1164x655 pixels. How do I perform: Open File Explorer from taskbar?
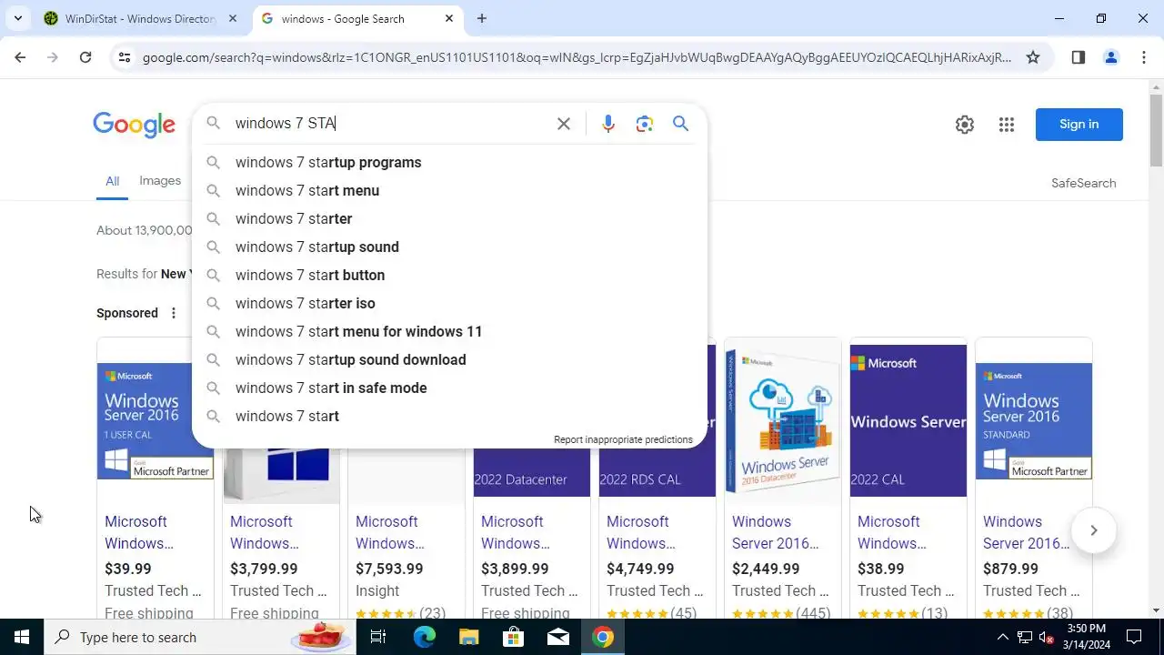click(468, 637)
